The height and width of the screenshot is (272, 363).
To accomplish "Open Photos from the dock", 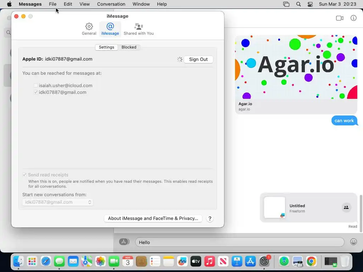I will point(100,261).
